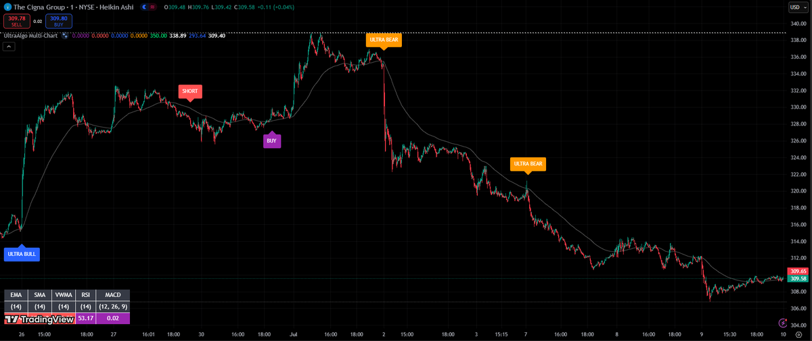Click the VWMA header cell in indicator table
812x341 pixels.
pos(64,294)
